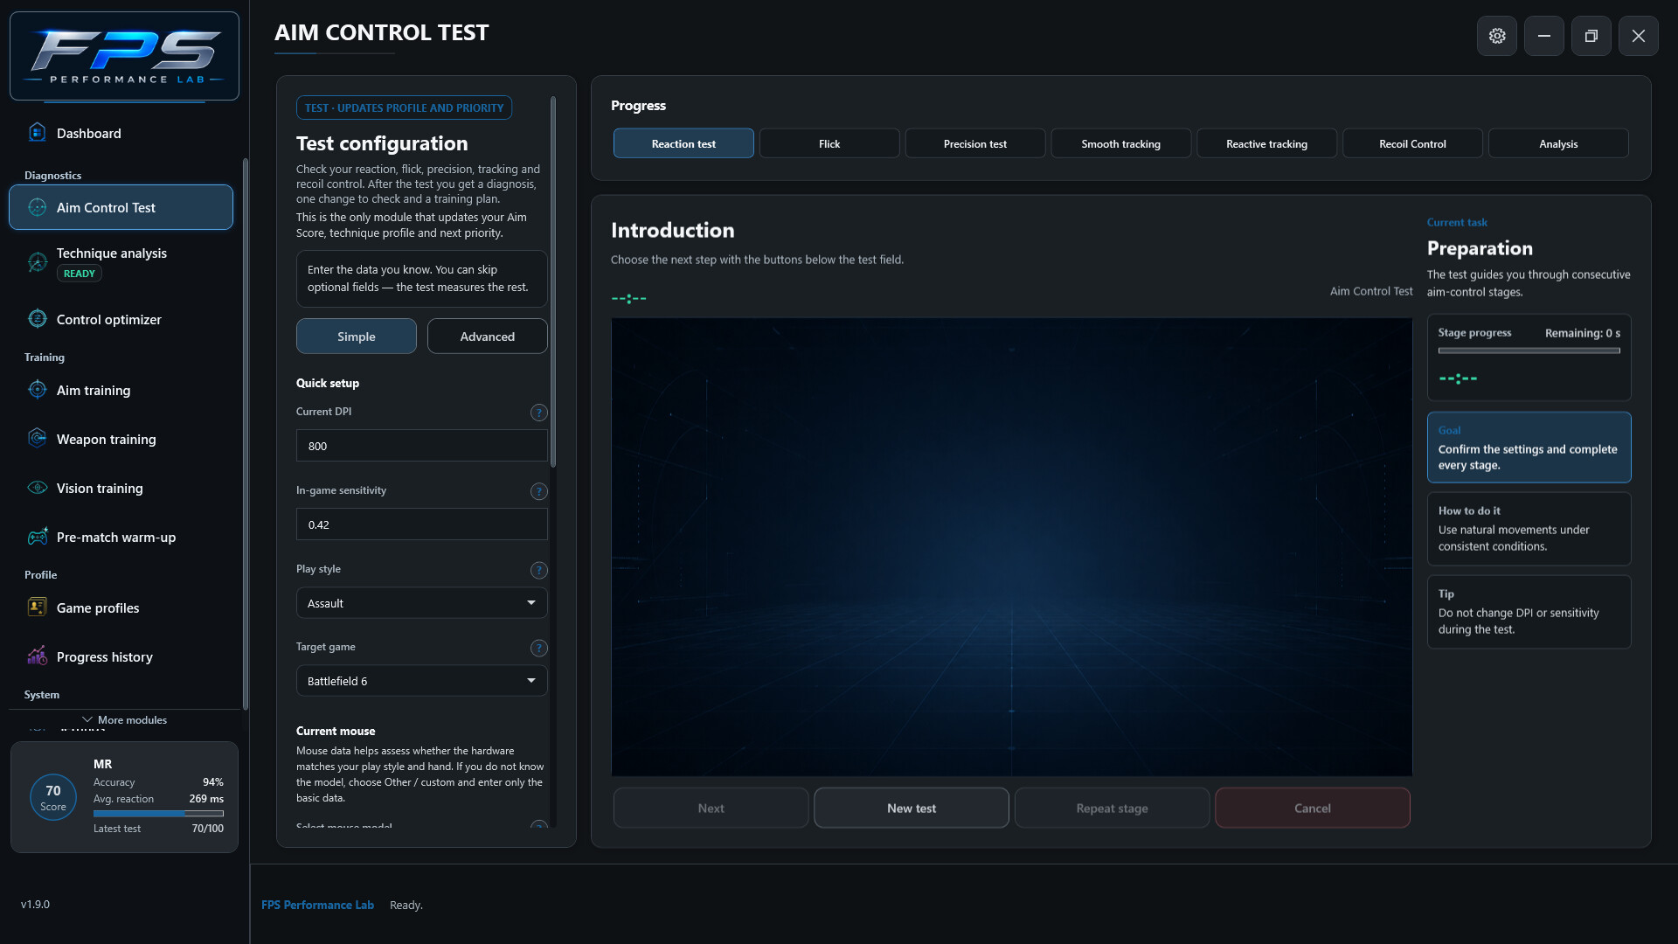1678x944 pixels.
Task: Click the Stage progress bar
Action: [1529, 351]
